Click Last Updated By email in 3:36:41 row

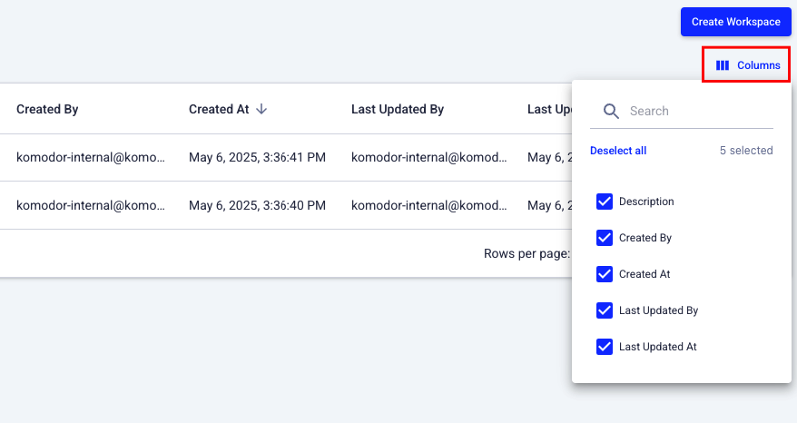[429, 158]
